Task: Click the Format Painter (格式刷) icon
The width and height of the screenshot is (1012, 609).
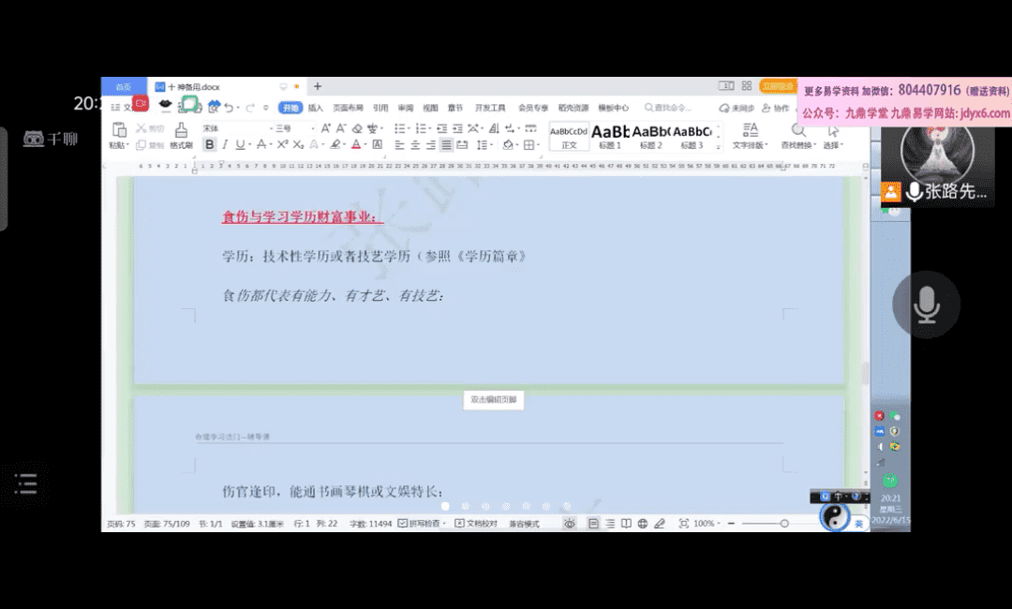Action: pyautogui.click(x=181, y=131)
